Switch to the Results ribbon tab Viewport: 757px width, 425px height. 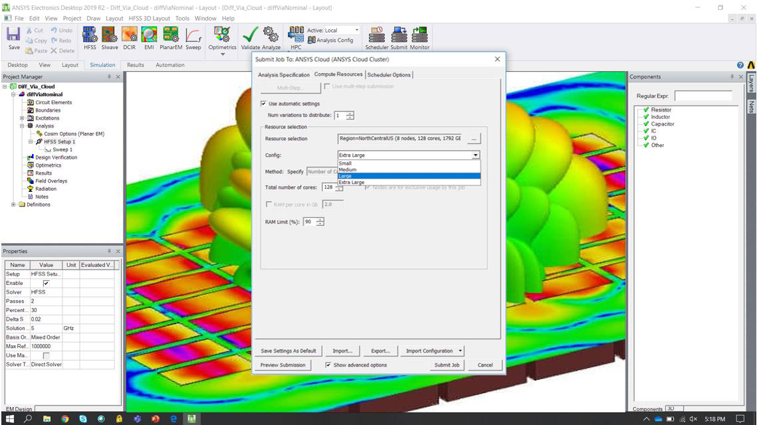tap(135, 64)
